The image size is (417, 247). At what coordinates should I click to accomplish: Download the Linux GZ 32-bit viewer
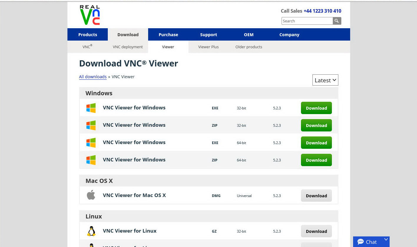(316, 231)
